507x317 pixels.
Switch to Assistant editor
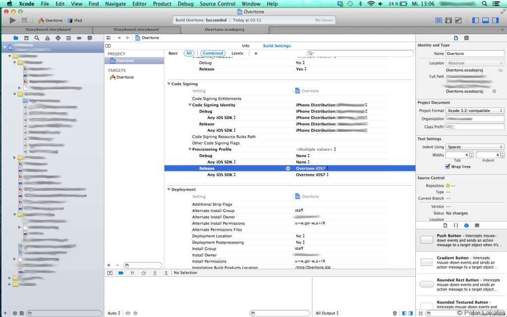449,20
